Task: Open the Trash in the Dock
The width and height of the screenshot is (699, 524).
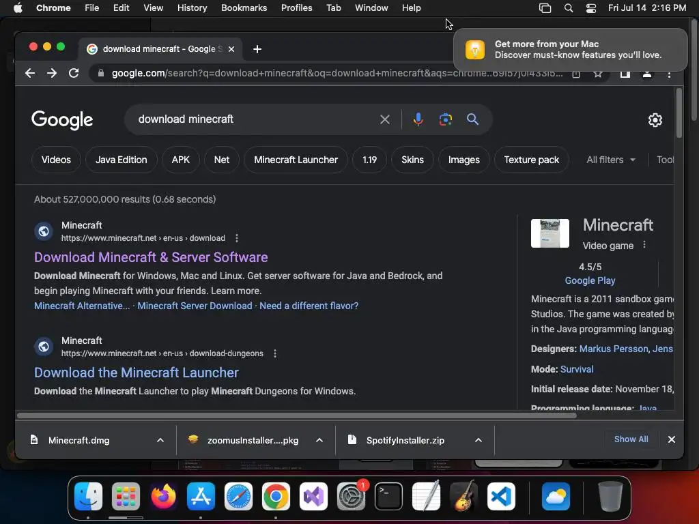Action: (x=610, y=496)
